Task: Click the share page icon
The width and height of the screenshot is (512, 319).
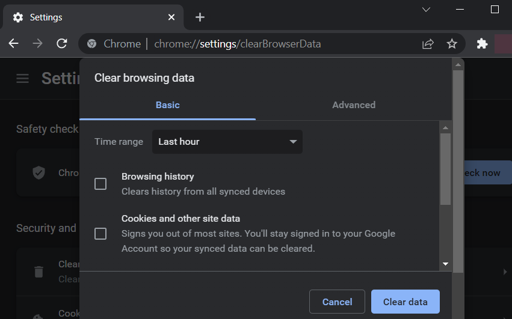Action: coord(428,44)
